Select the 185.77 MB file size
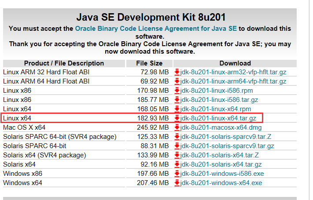Screen dimensions: 313x200 click(x=153, y=100)
